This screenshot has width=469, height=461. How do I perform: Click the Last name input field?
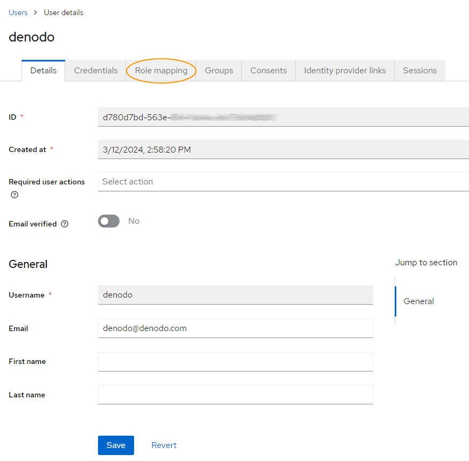pyautogui.click(x=235, y=395)
